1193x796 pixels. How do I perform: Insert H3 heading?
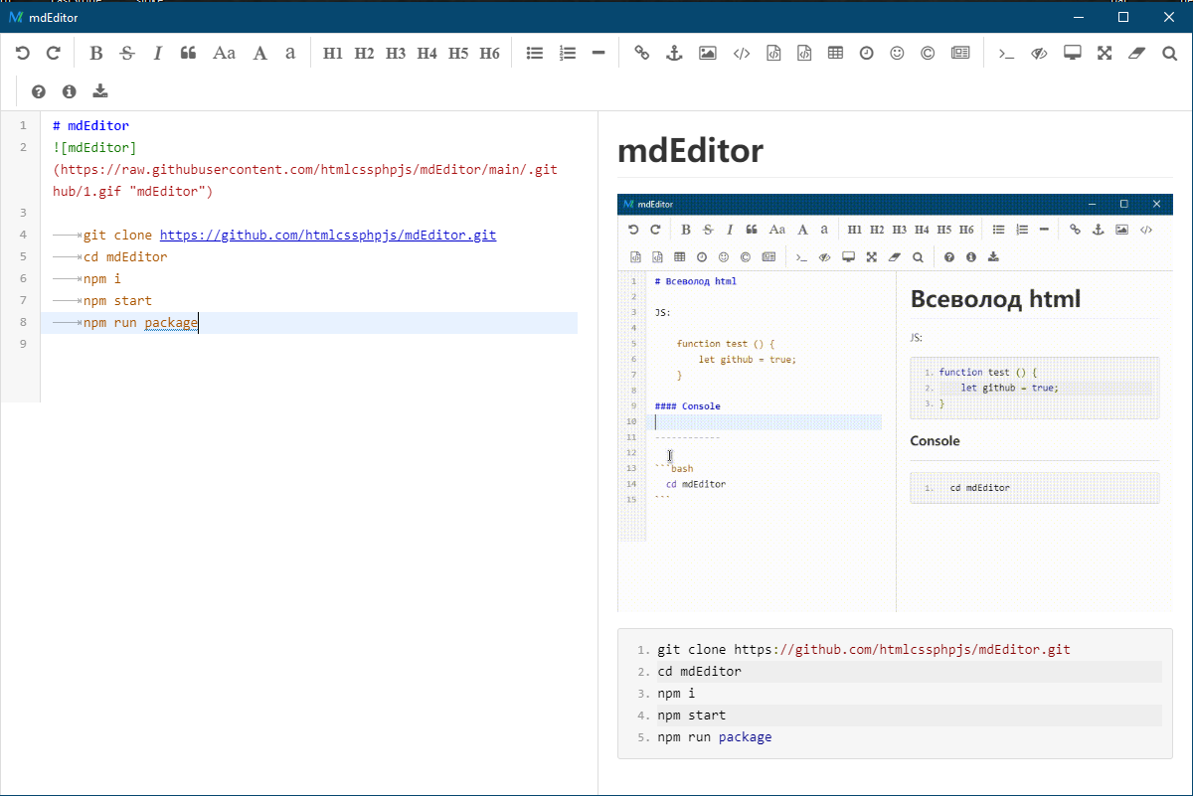[x=396, y=54]
